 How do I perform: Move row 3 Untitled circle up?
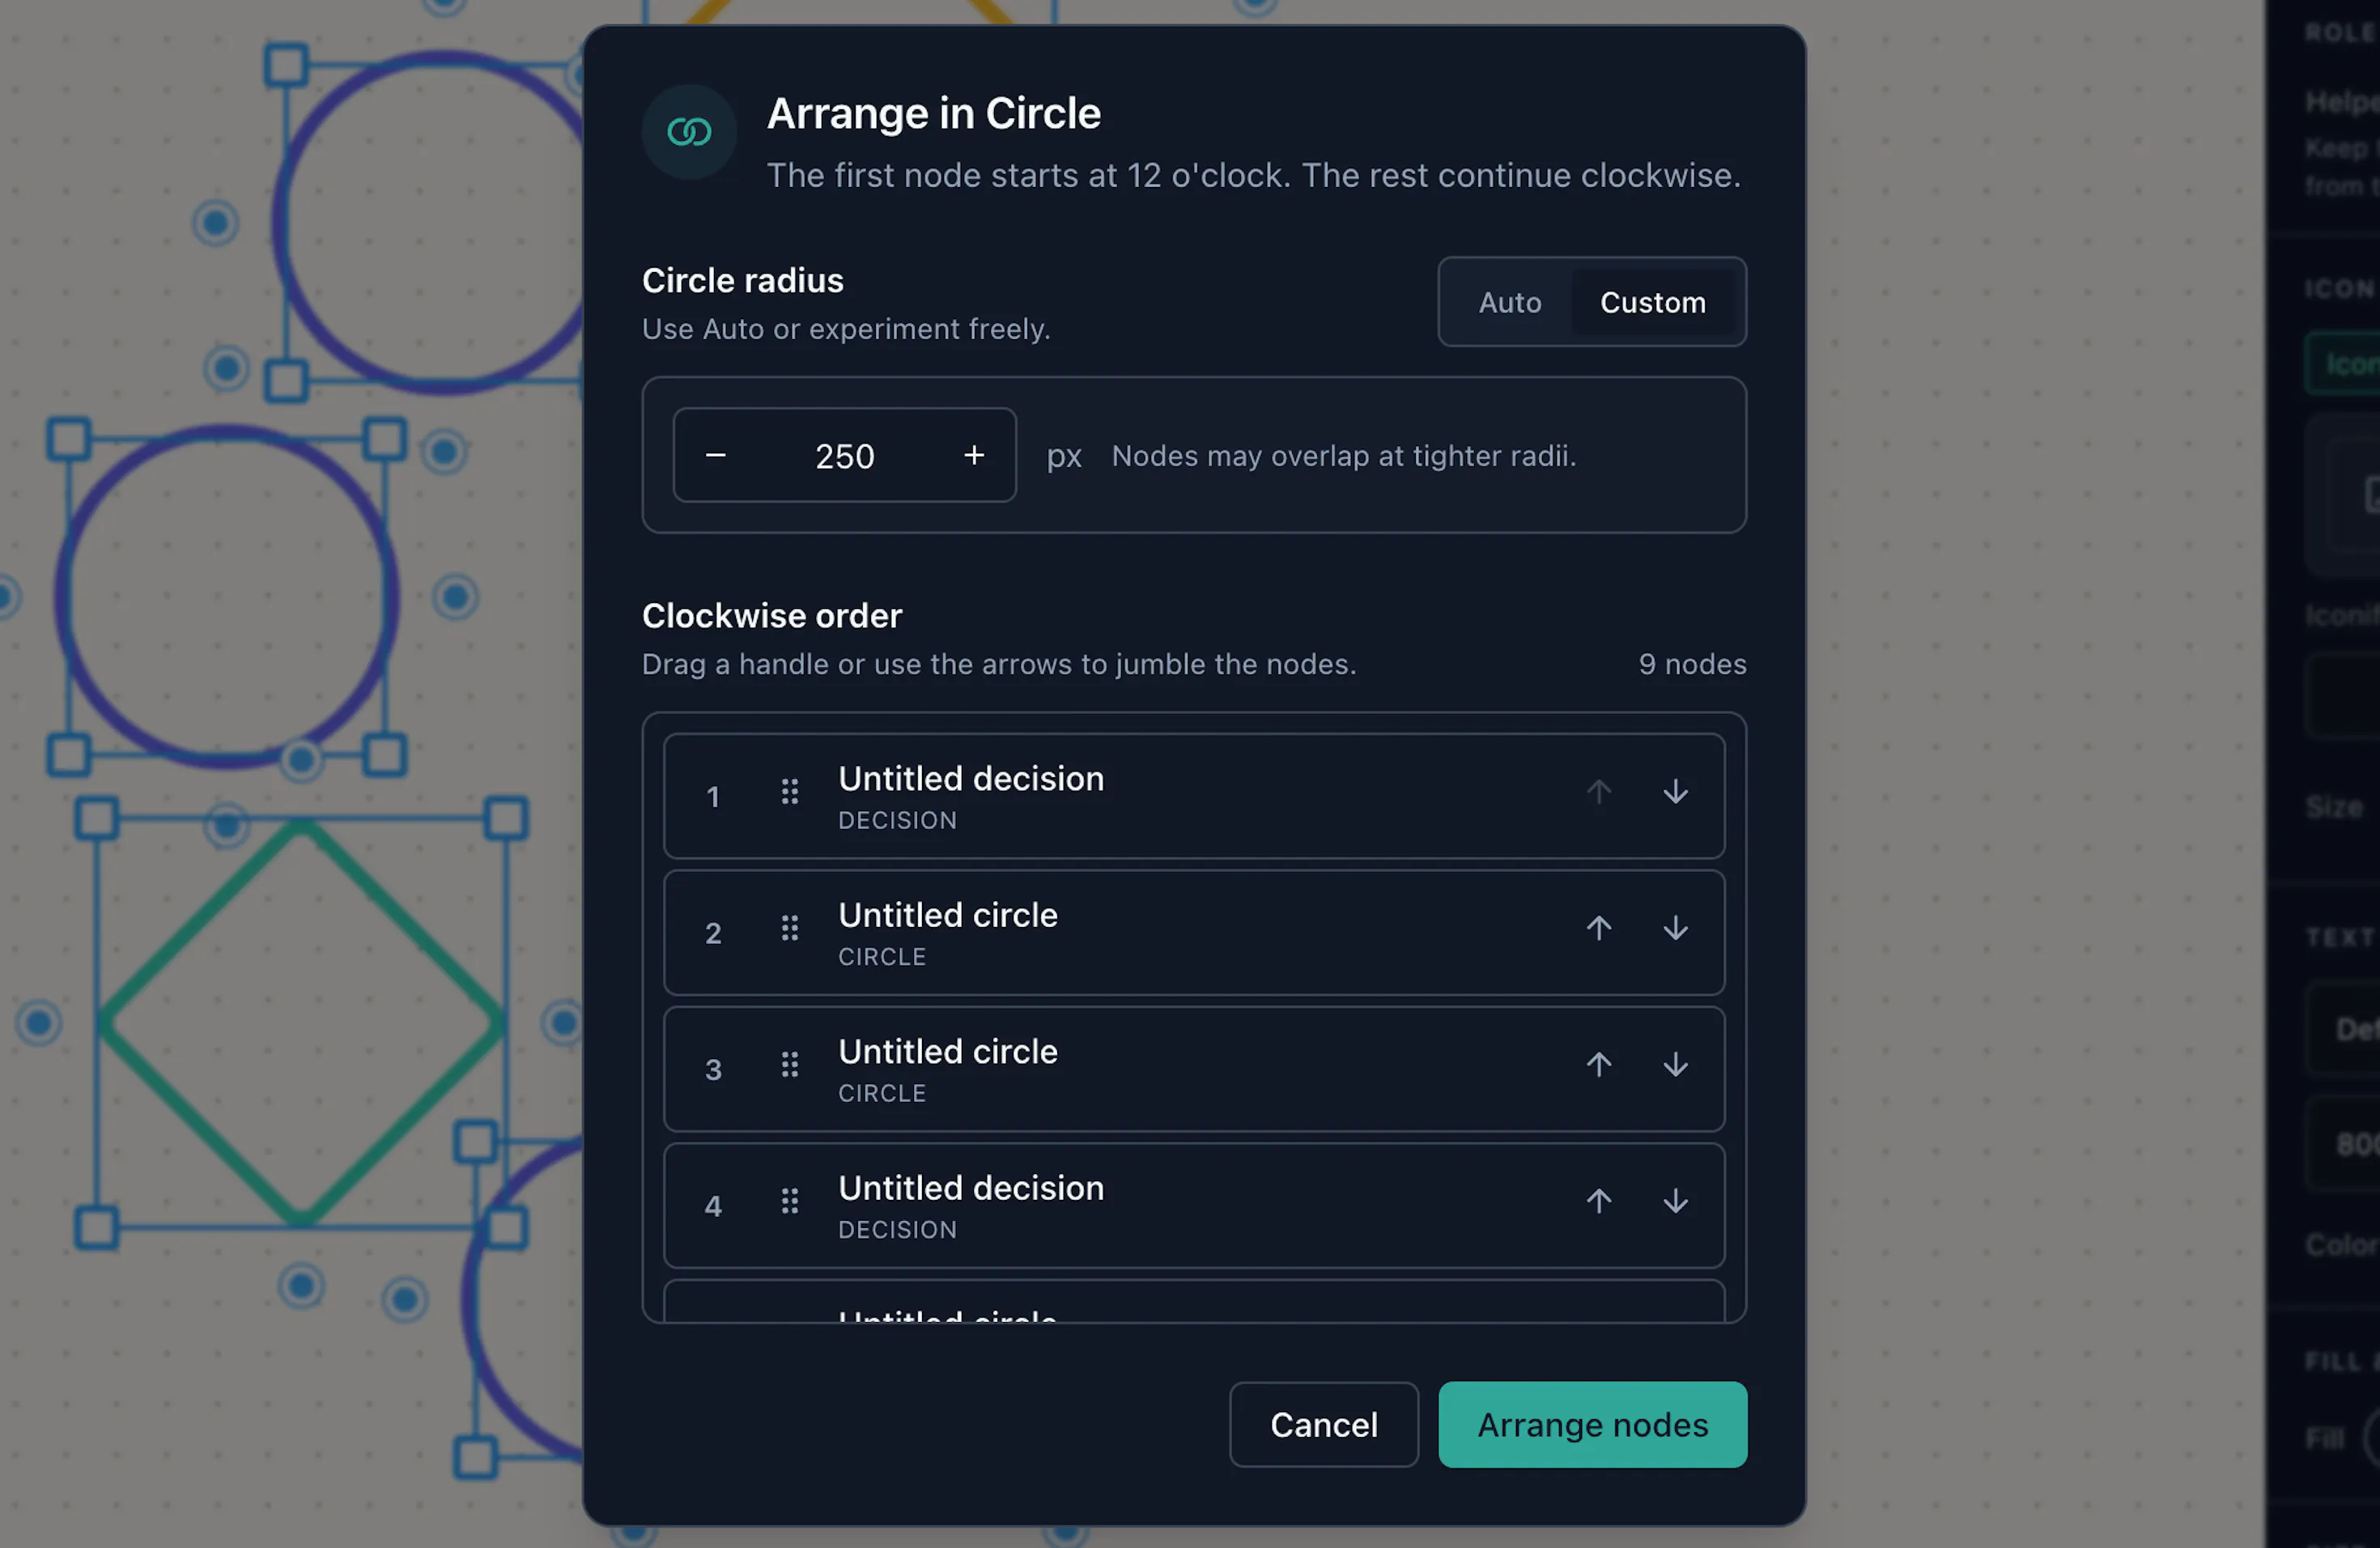click(x=1598, y=1065)
